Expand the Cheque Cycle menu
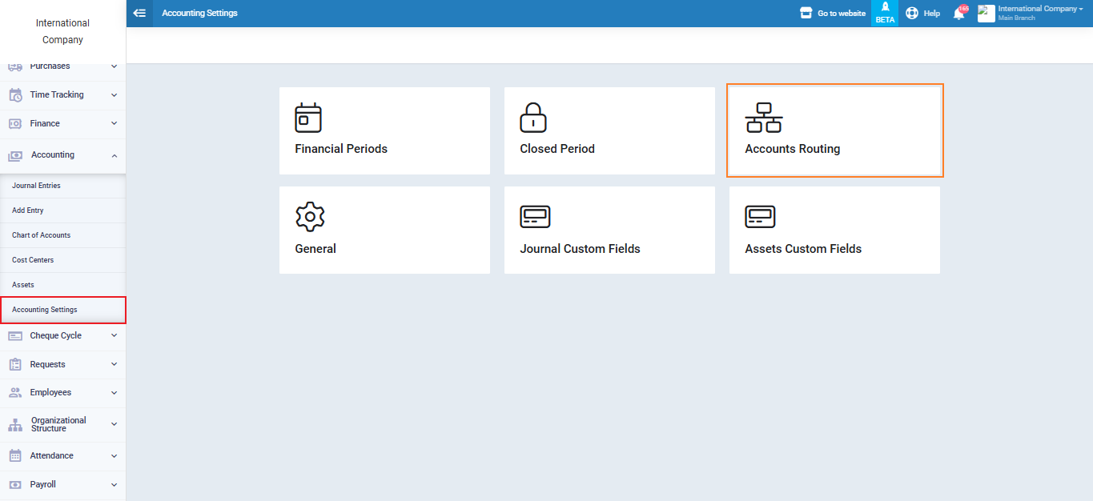 (62, 336)
